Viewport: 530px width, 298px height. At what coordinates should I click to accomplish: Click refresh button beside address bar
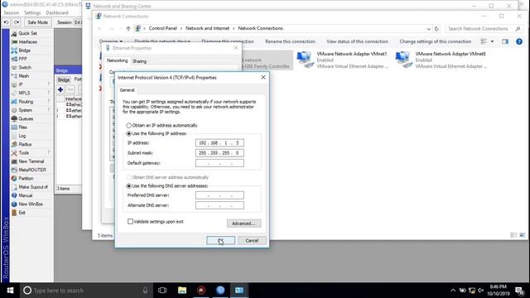click(x=436, y=29)
